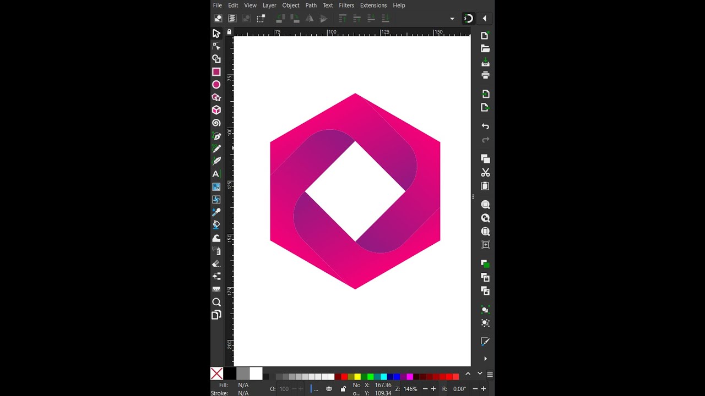The width and height of the screenshot is (705, 396).
Task: Select the Node edit tool
Action: pyautogui.click(x=216, y=46)
